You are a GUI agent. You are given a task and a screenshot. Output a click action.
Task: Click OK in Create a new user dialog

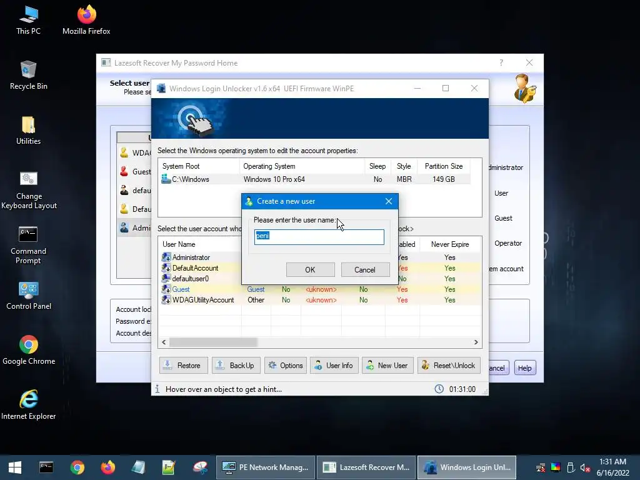pos(310,270)
